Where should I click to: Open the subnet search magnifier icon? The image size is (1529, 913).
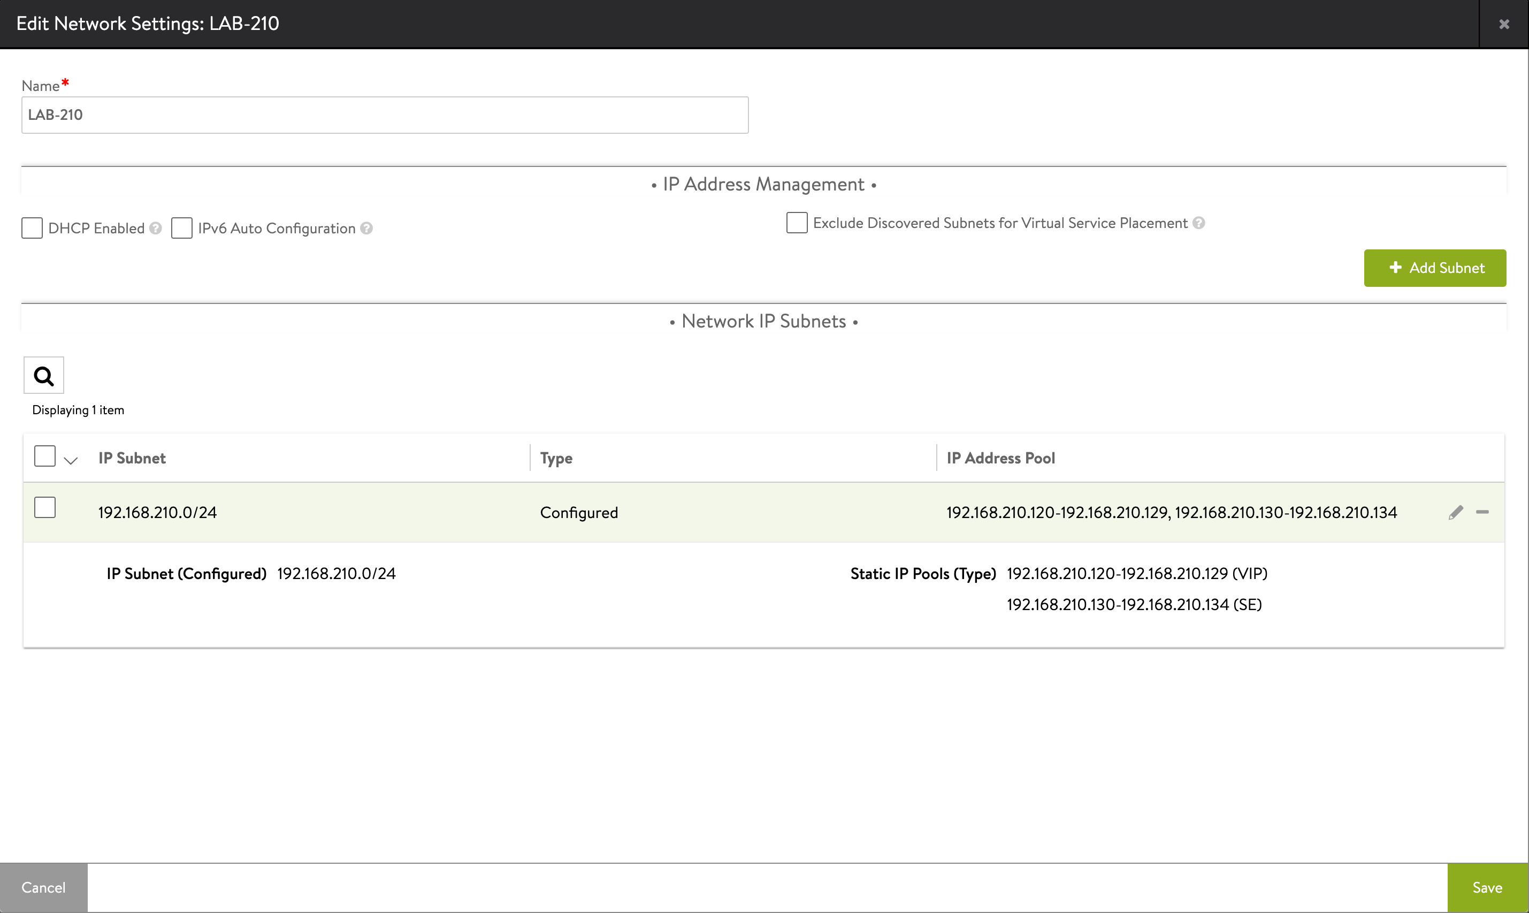pos(44,375)
